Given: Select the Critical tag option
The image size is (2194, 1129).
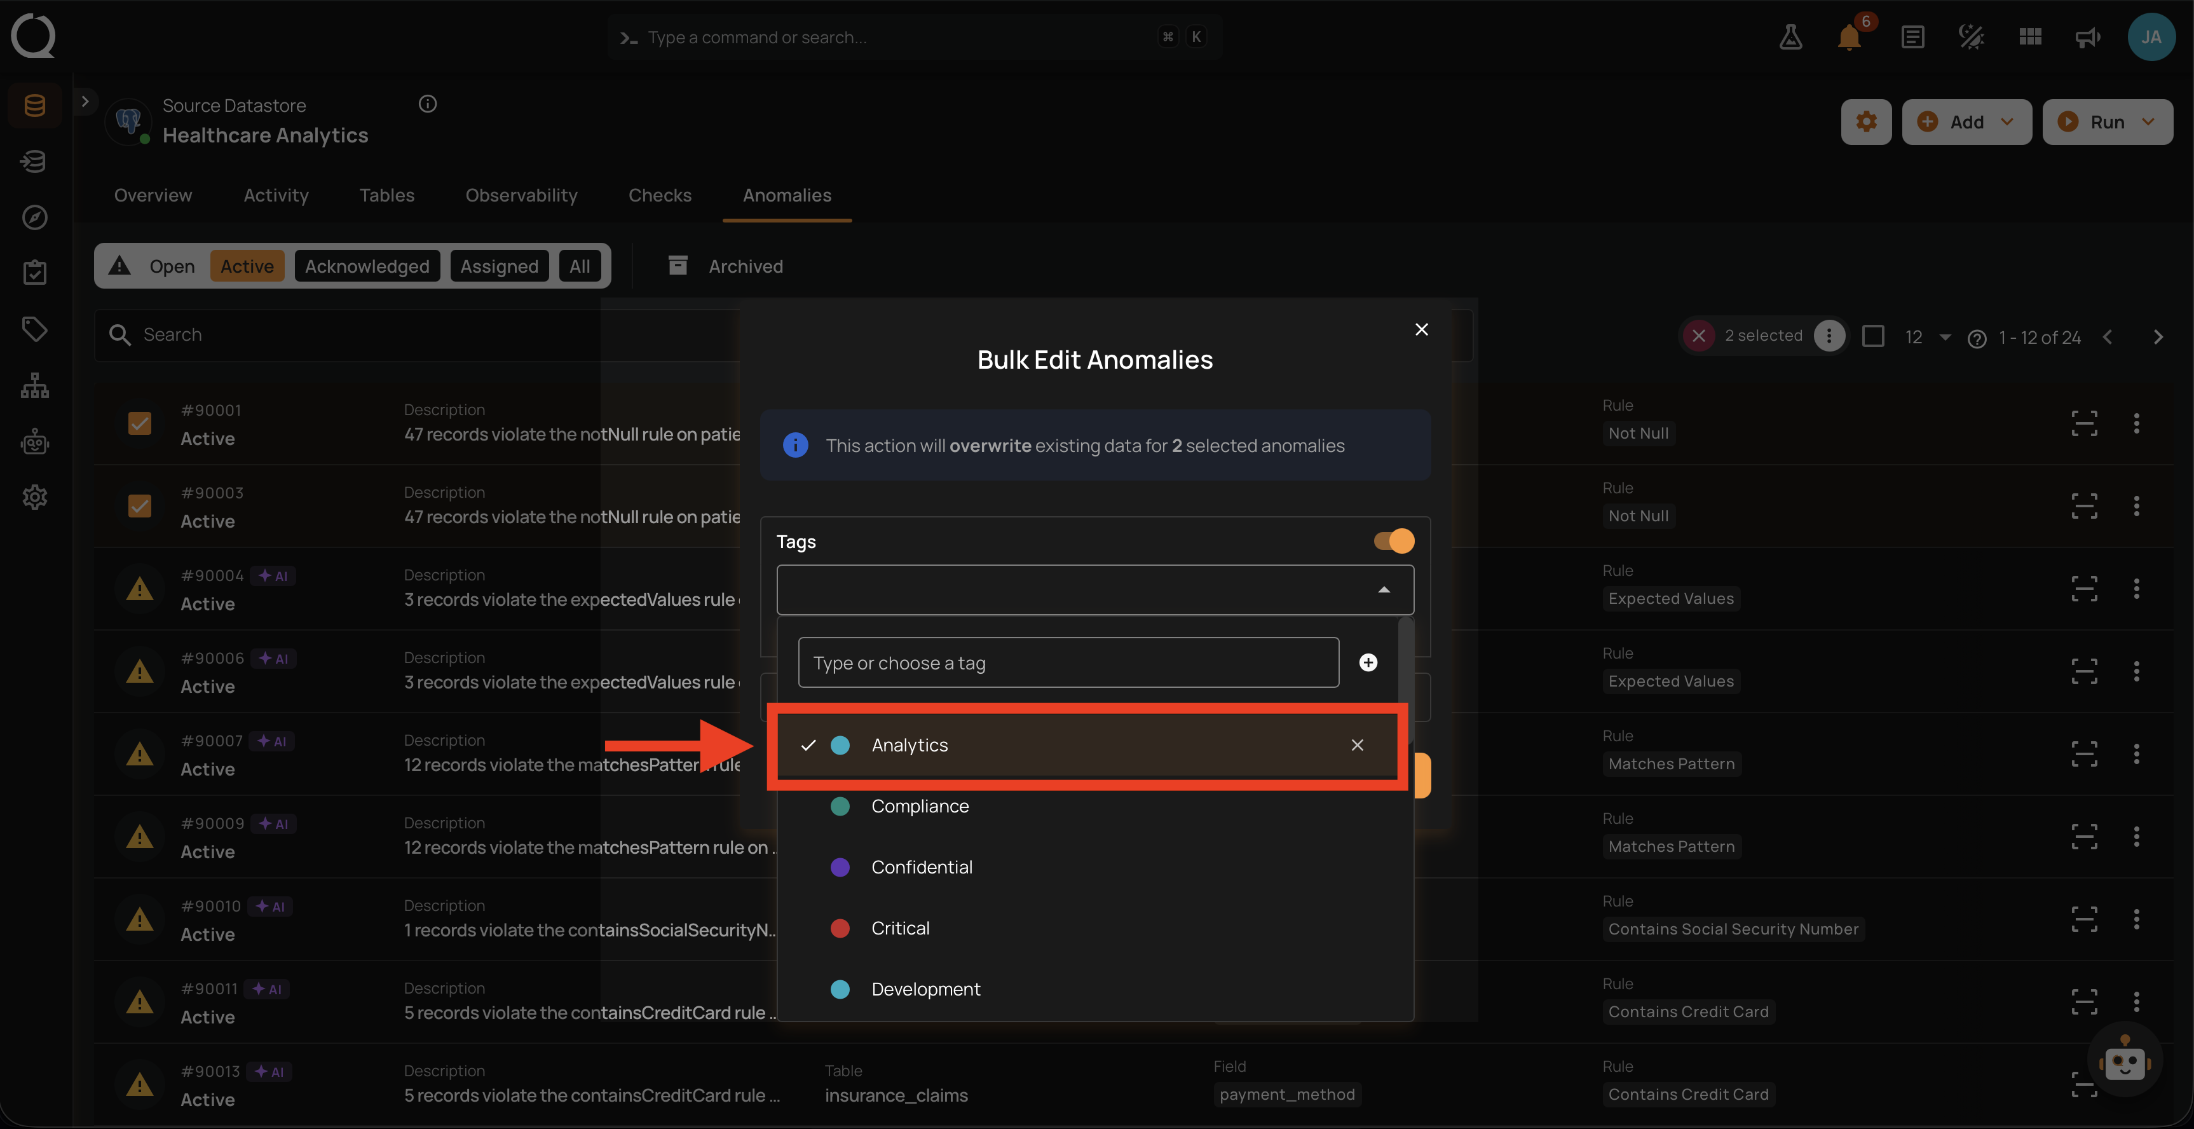Looking at the screenshot, I should (x=1087, y=928).
